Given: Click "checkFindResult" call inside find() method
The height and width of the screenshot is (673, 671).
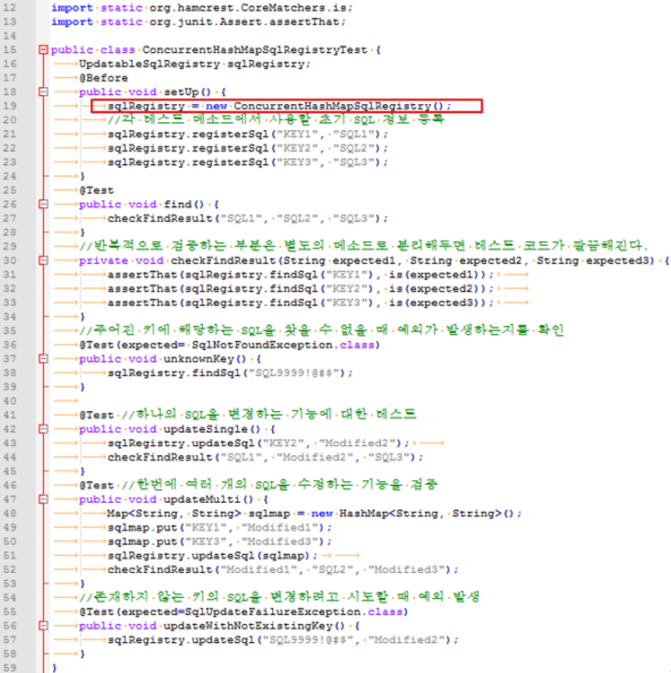Looking at the screenshot, I should (160, 218).
